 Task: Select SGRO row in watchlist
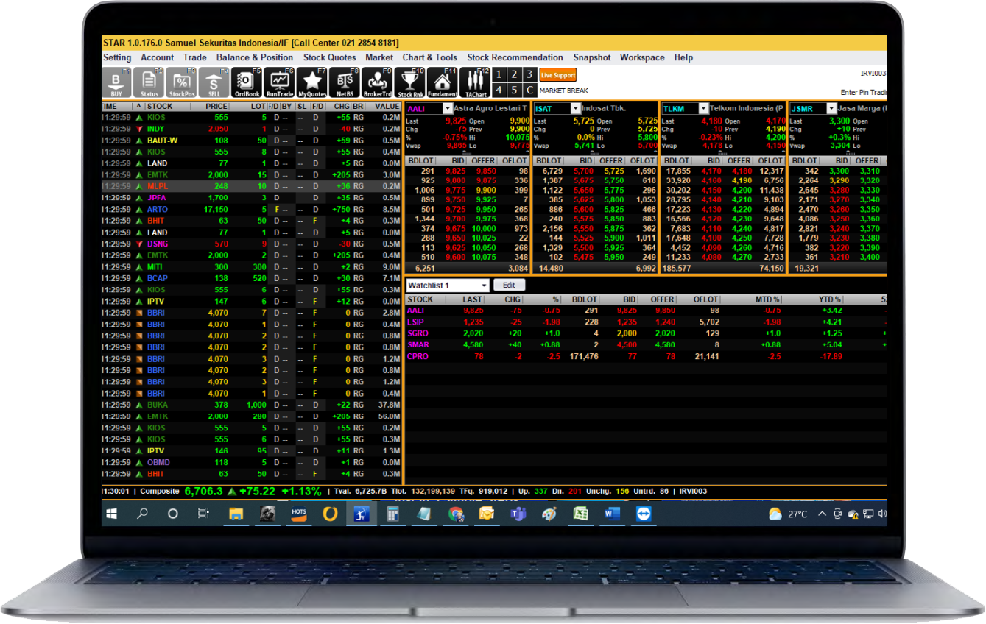(x=645, y=333)
